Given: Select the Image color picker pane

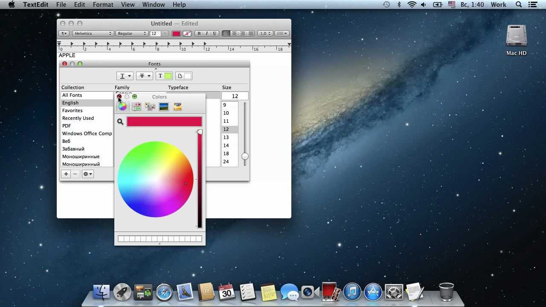Looking at the screenshot, I should (164, 107).
